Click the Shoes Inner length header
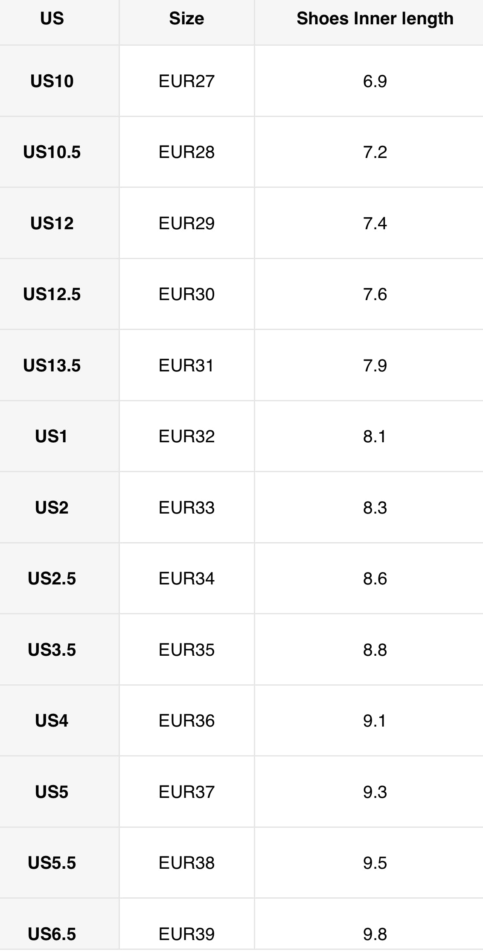 (x=375, y=19)
